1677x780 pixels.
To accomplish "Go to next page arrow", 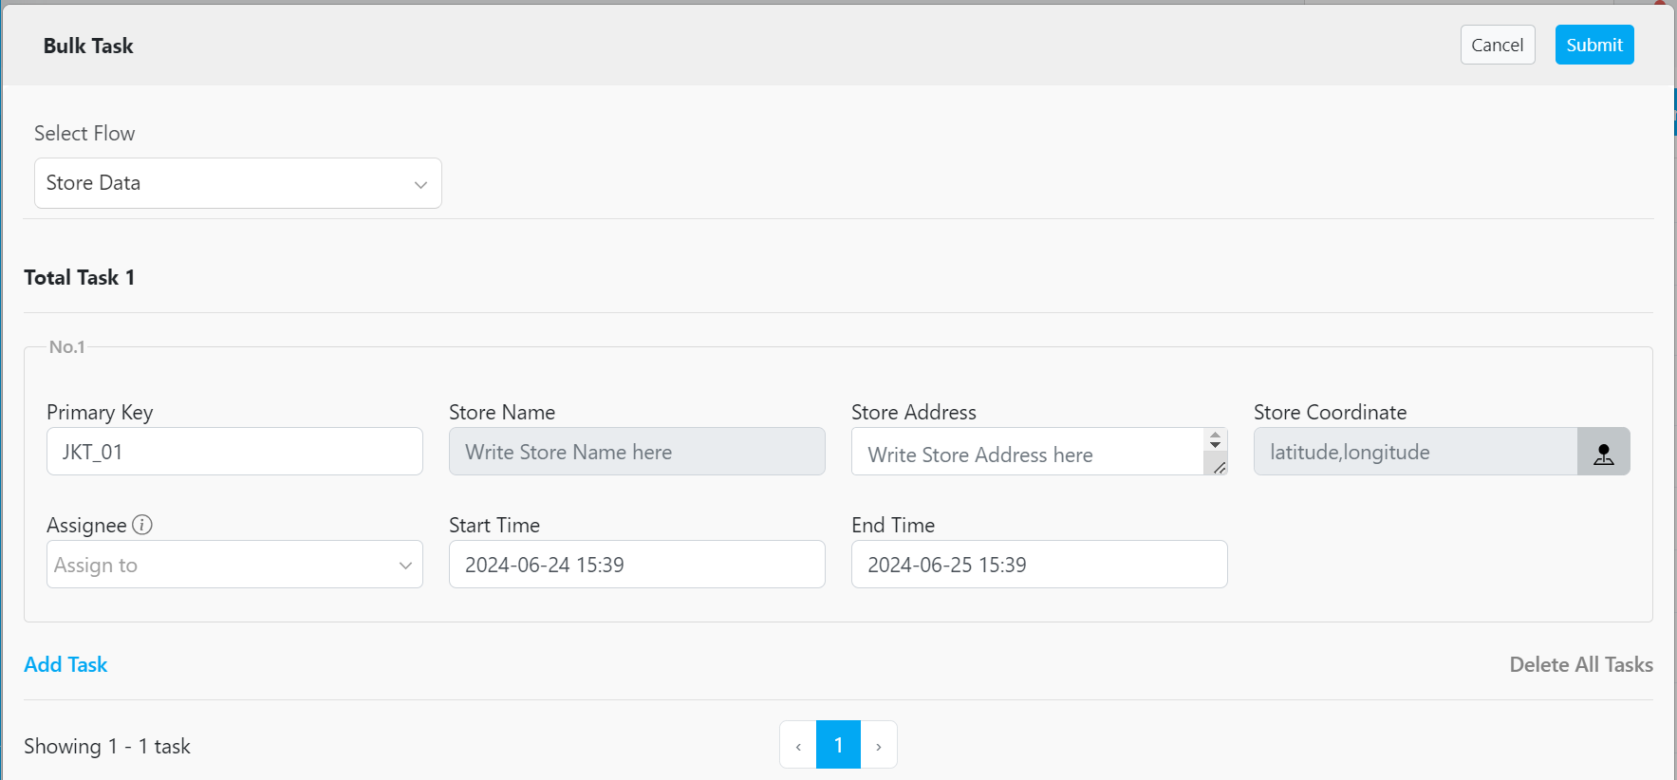I will click(879, 746).
